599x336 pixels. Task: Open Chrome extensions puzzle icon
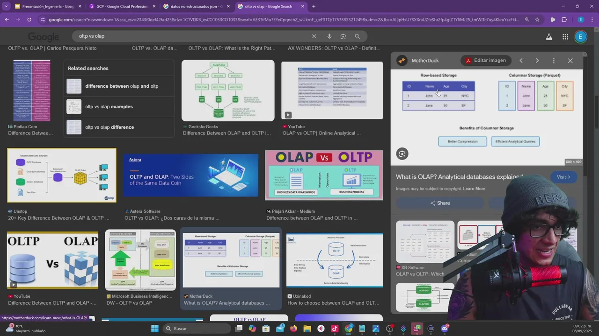[564, 20]
